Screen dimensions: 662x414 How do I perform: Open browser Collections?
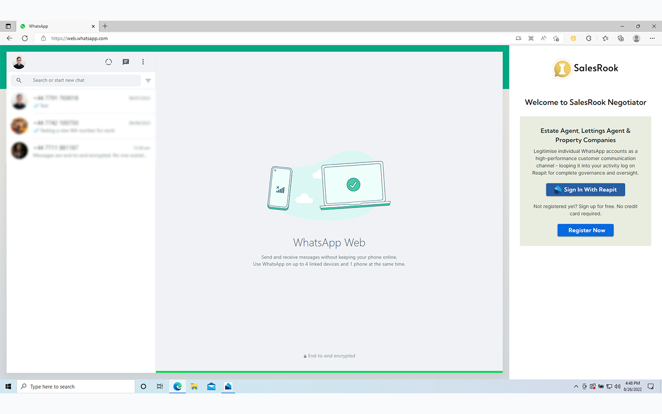621,38
